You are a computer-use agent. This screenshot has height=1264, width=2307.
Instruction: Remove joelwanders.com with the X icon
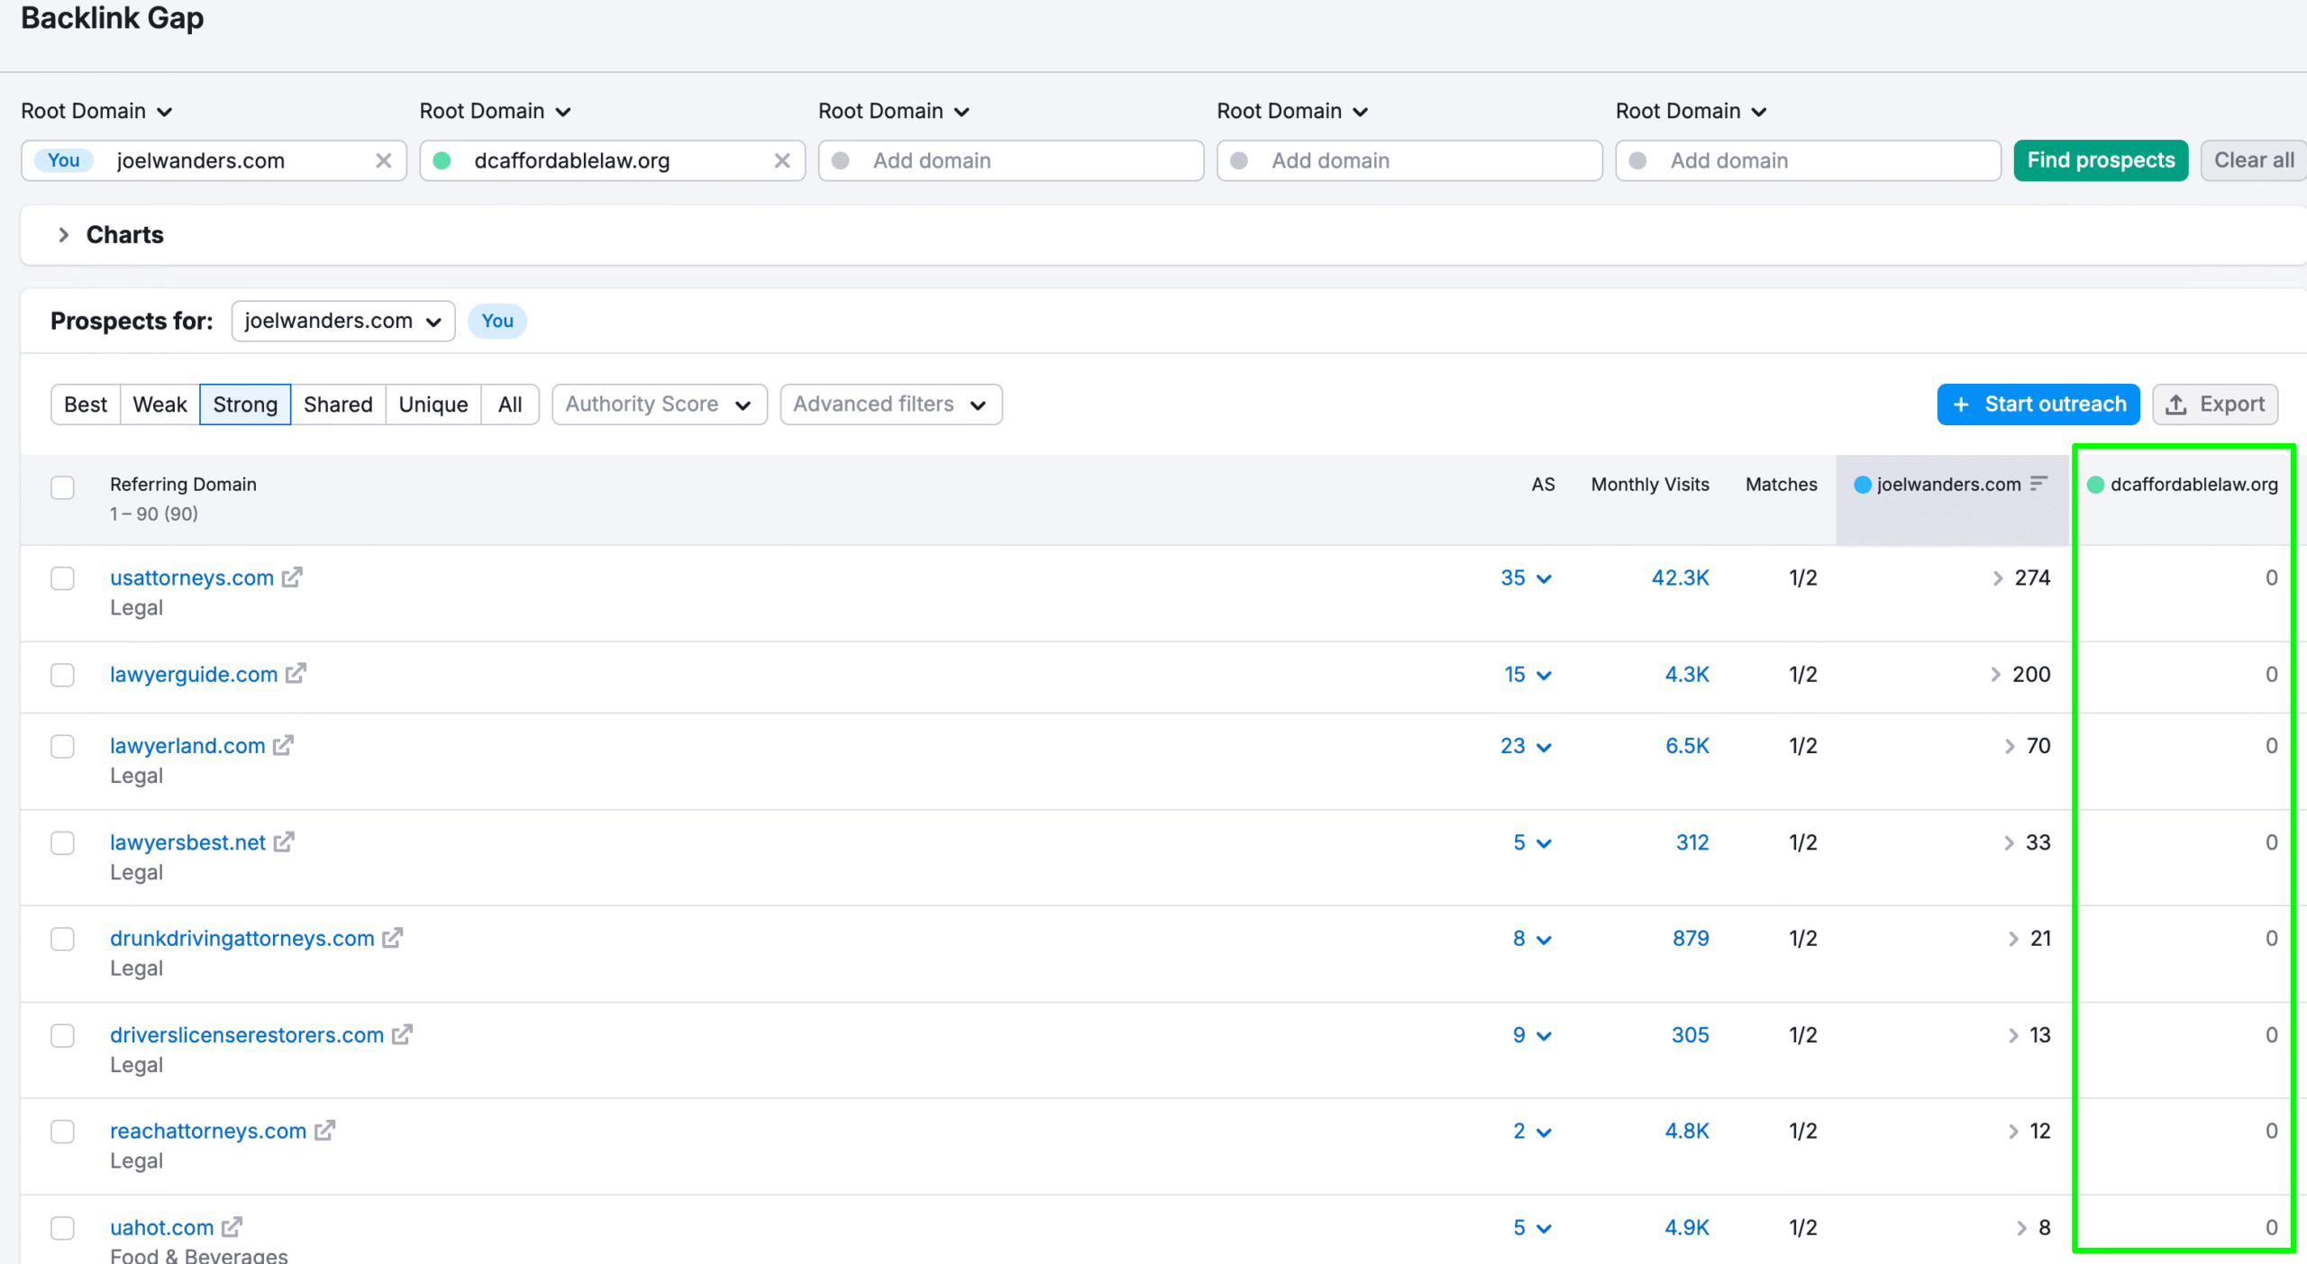[x=383, y=160]
